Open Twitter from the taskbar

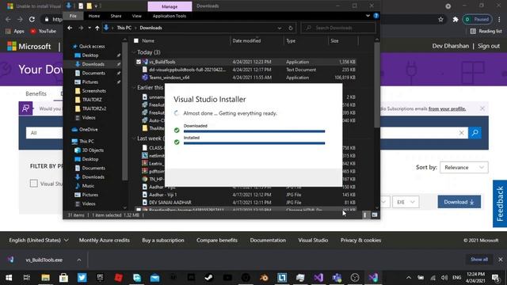click(82, 278)
